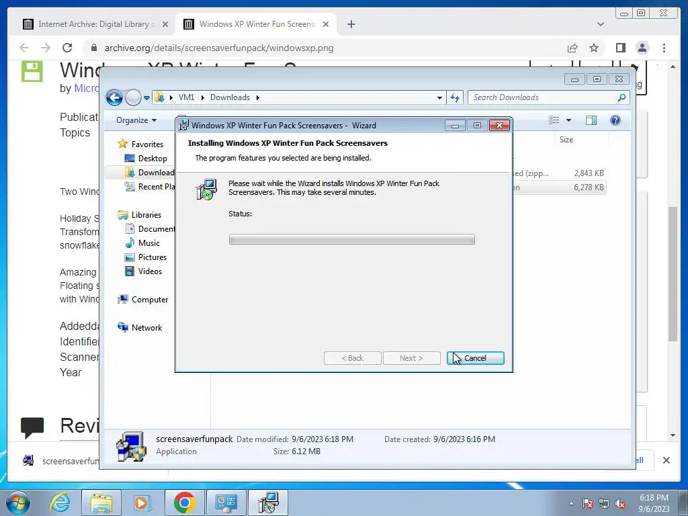The width and height of the screenshot is (688, 516).
Task: Go back in Explorer with blue arrow
Action: (114, 97)
